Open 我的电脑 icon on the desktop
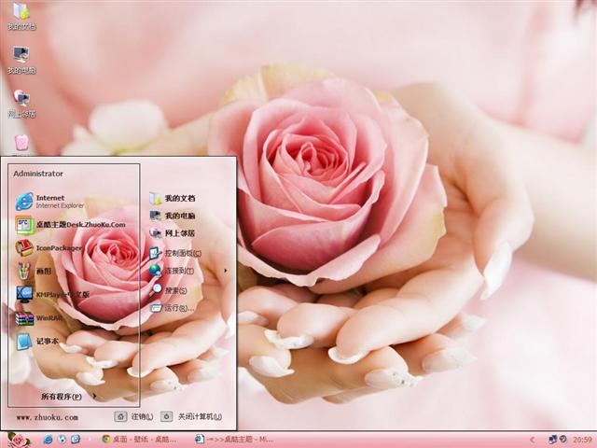597x448 pixels. tap(21, 60)
